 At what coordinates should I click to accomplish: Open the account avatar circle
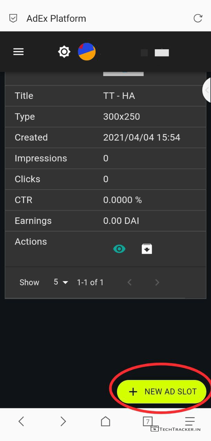point(87,52)
